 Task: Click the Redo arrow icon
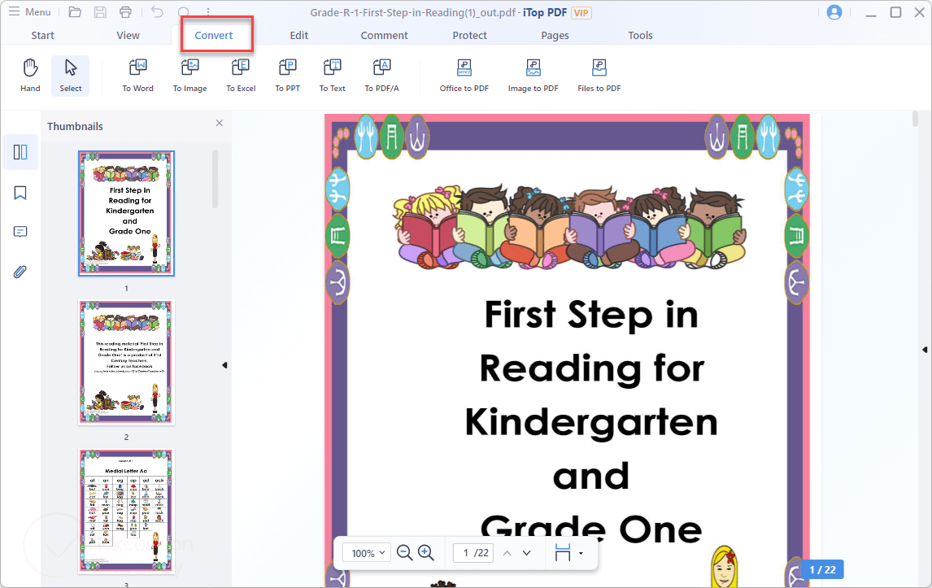click(x=184, y=12)
